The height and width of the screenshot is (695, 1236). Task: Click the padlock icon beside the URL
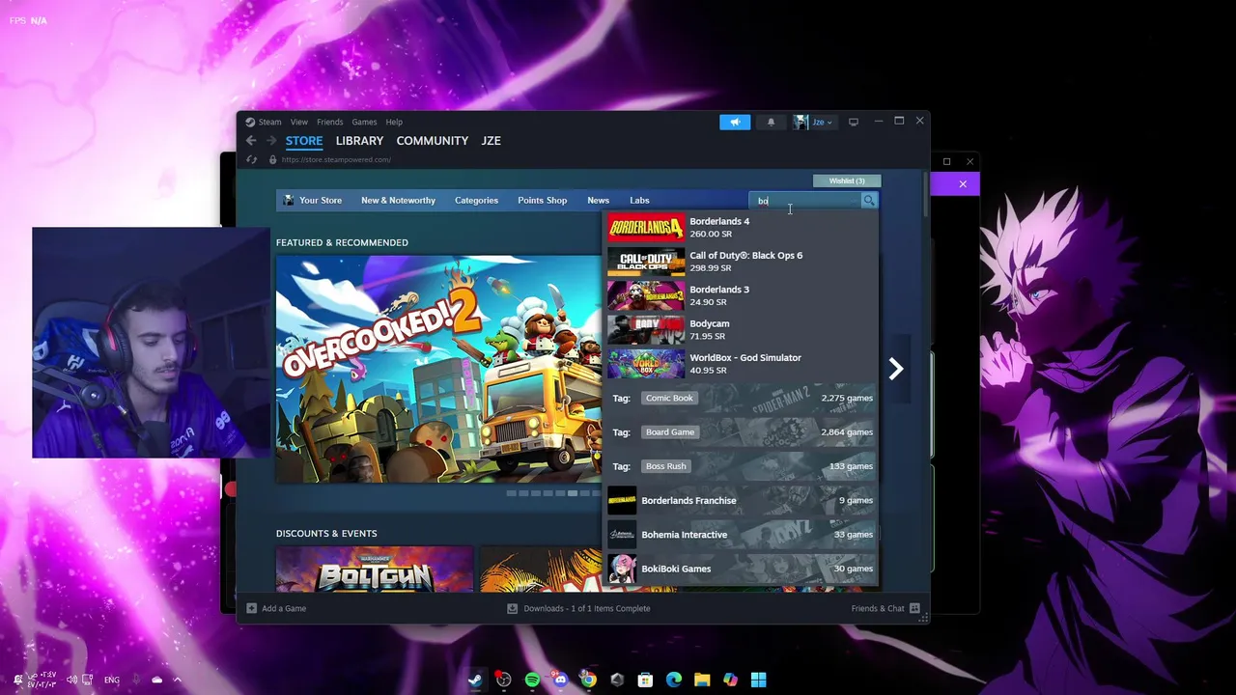click(272, 159)
